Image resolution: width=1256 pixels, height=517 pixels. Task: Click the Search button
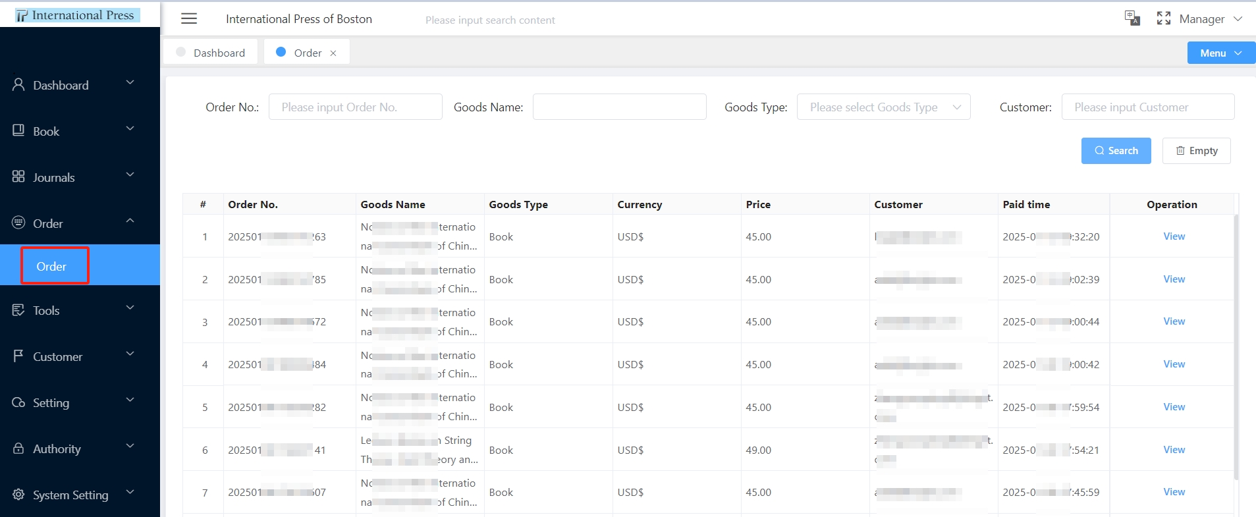click(x=1116, y=151)
